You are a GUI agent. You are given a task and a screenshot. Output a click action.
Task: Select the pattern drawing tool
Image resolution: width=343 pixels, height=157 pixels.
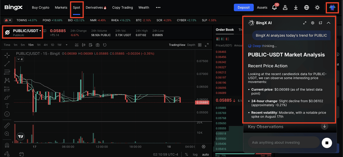click(x=7, y=80)
